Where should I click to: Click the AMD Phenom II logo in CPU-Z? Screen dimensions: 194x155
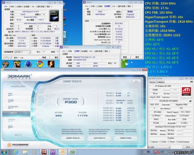pyautogui.click(x=54, y=16)
